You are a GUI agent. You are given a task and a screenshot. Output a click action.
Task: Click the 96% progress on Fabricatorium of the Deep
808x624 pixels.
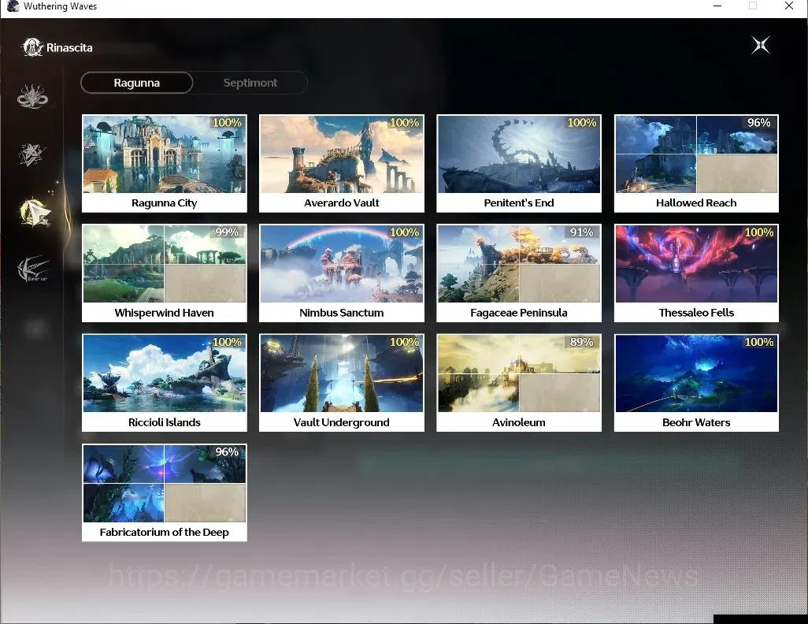tap(227, 451)
